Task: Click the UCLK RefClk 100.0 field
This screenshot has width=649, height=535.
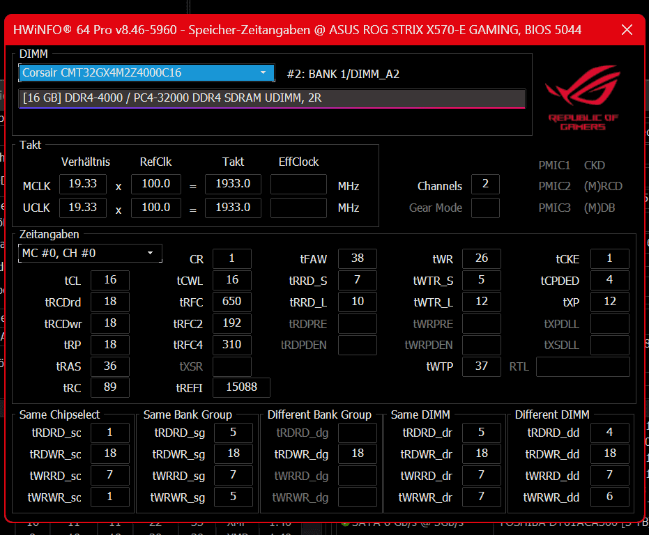Action: click(156, 208)
